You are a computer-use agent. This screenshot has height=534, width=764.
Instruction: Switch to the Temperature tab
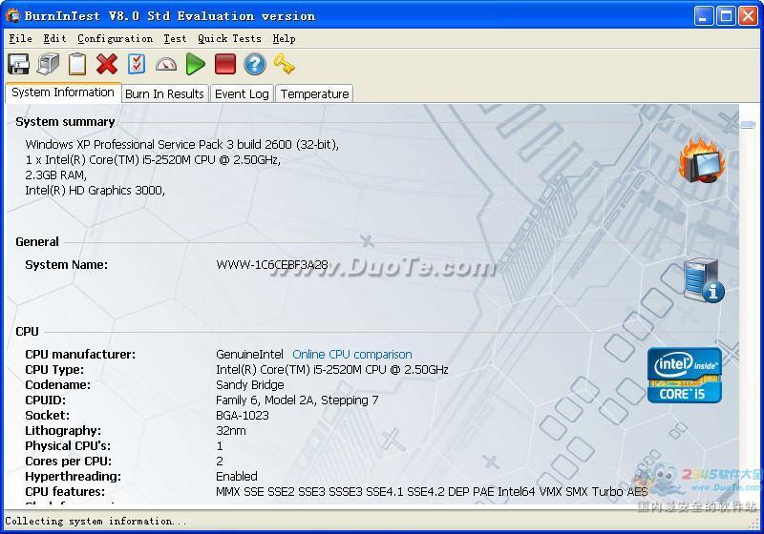click(314, 93)
